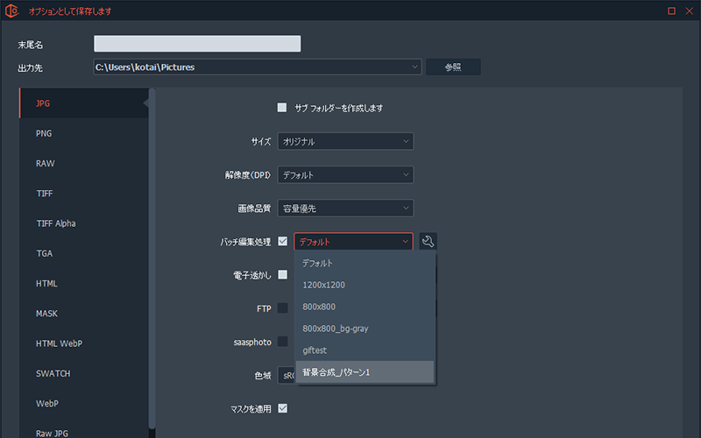Open the 解像度 (DPI) dropdown

(x=345, y=174)
